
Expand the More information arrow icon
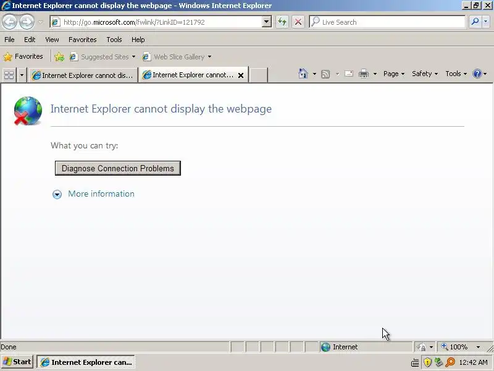click(57, 194)
